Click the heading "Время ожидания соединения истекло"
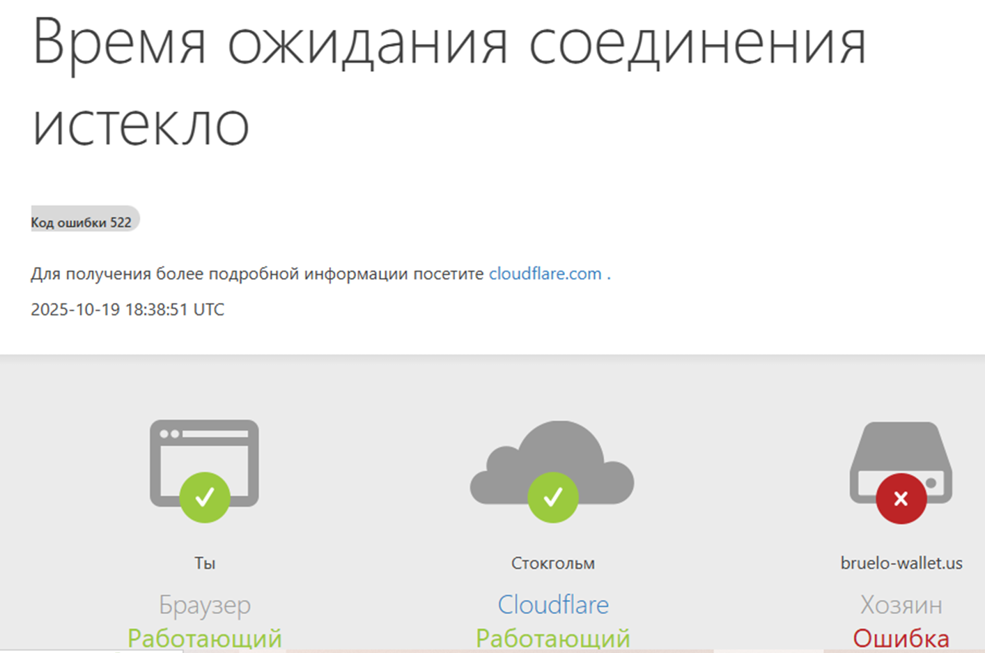985x653 pixels. click(449, 82)
